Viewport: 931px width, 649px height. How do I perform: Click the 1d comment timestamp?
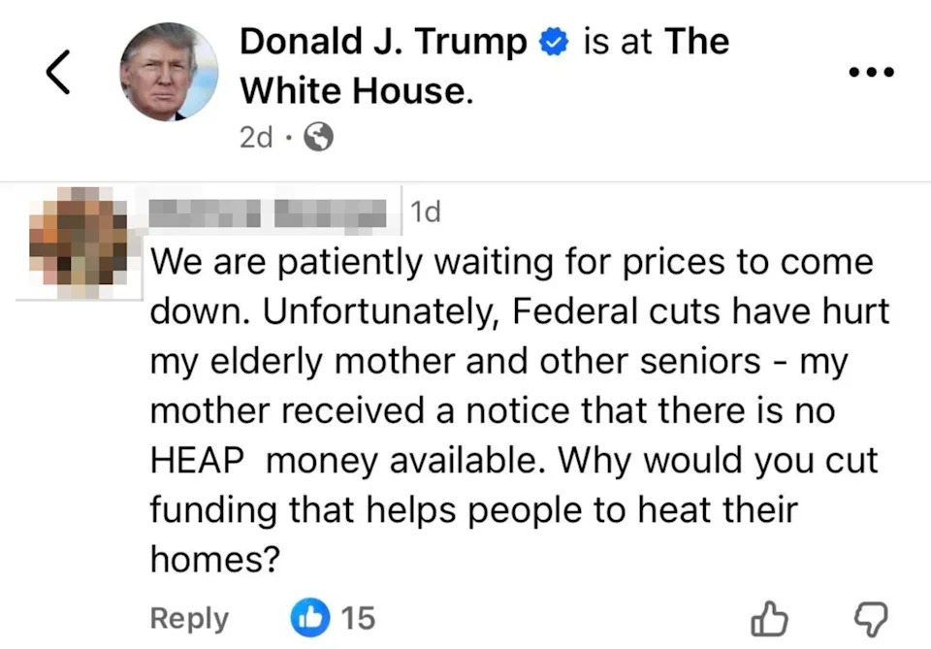click(427, 211)
